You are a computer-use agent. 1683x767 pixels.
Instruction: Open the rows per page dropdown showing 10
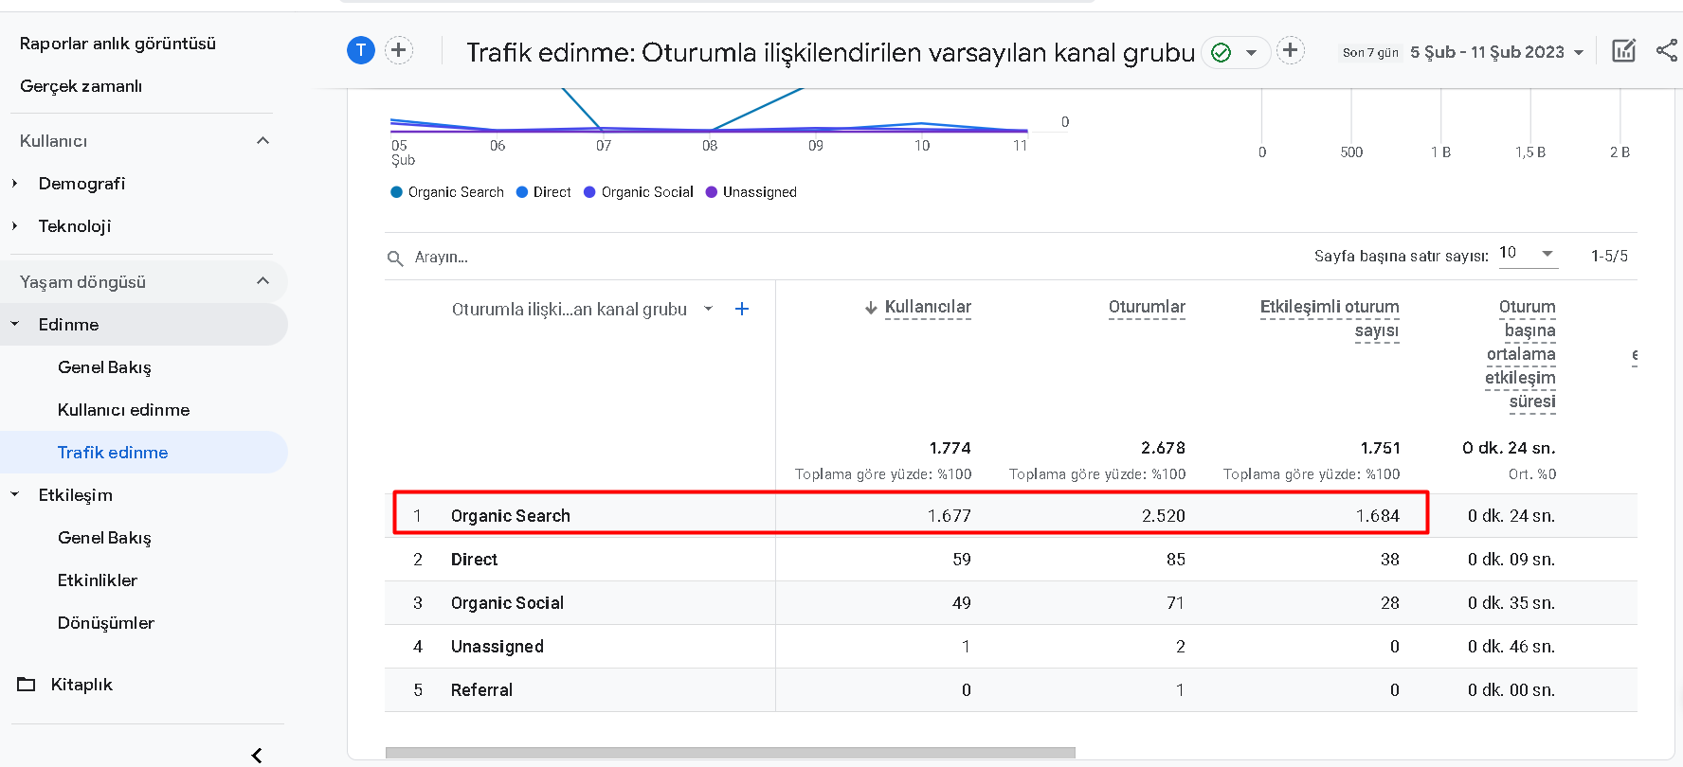1527,253
